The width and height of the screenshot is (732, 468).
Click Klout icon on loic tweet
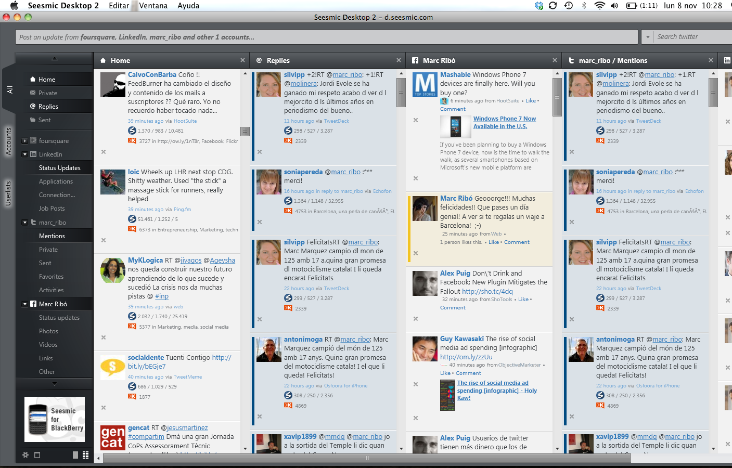coord(132,229)
